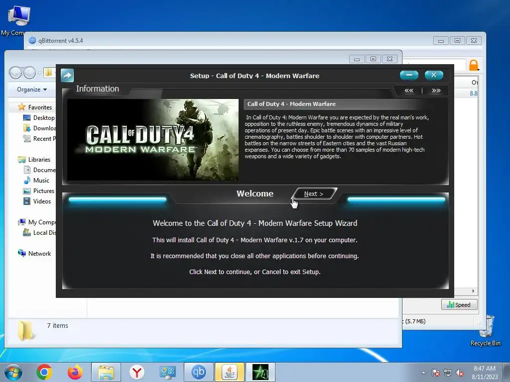Click the network tray icon

click(448, 373)
